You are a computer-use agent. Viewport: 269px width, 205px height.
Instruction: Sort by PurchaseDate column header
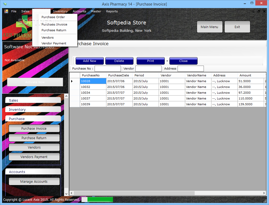tap(119, 75)
